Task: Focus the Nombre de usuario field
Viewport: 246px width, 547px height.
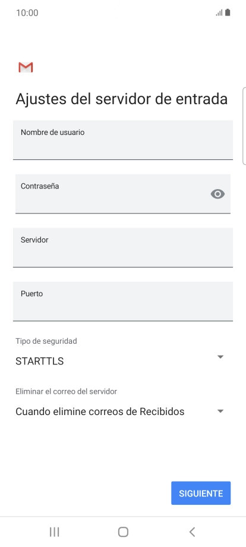Action: tap(123, 140)
